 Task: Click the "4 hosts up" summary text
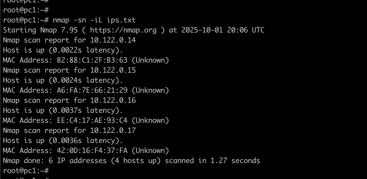136,161
